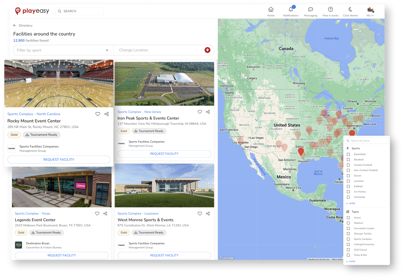Click the Sports section icon in filter panel
The height and width of the screenshot is (278, 403).
click(x=348, y=148)
